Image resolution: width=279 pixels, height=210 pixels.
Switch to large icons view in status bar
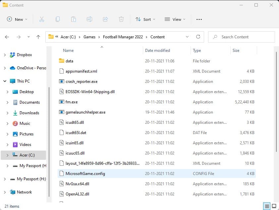point(274,206)
